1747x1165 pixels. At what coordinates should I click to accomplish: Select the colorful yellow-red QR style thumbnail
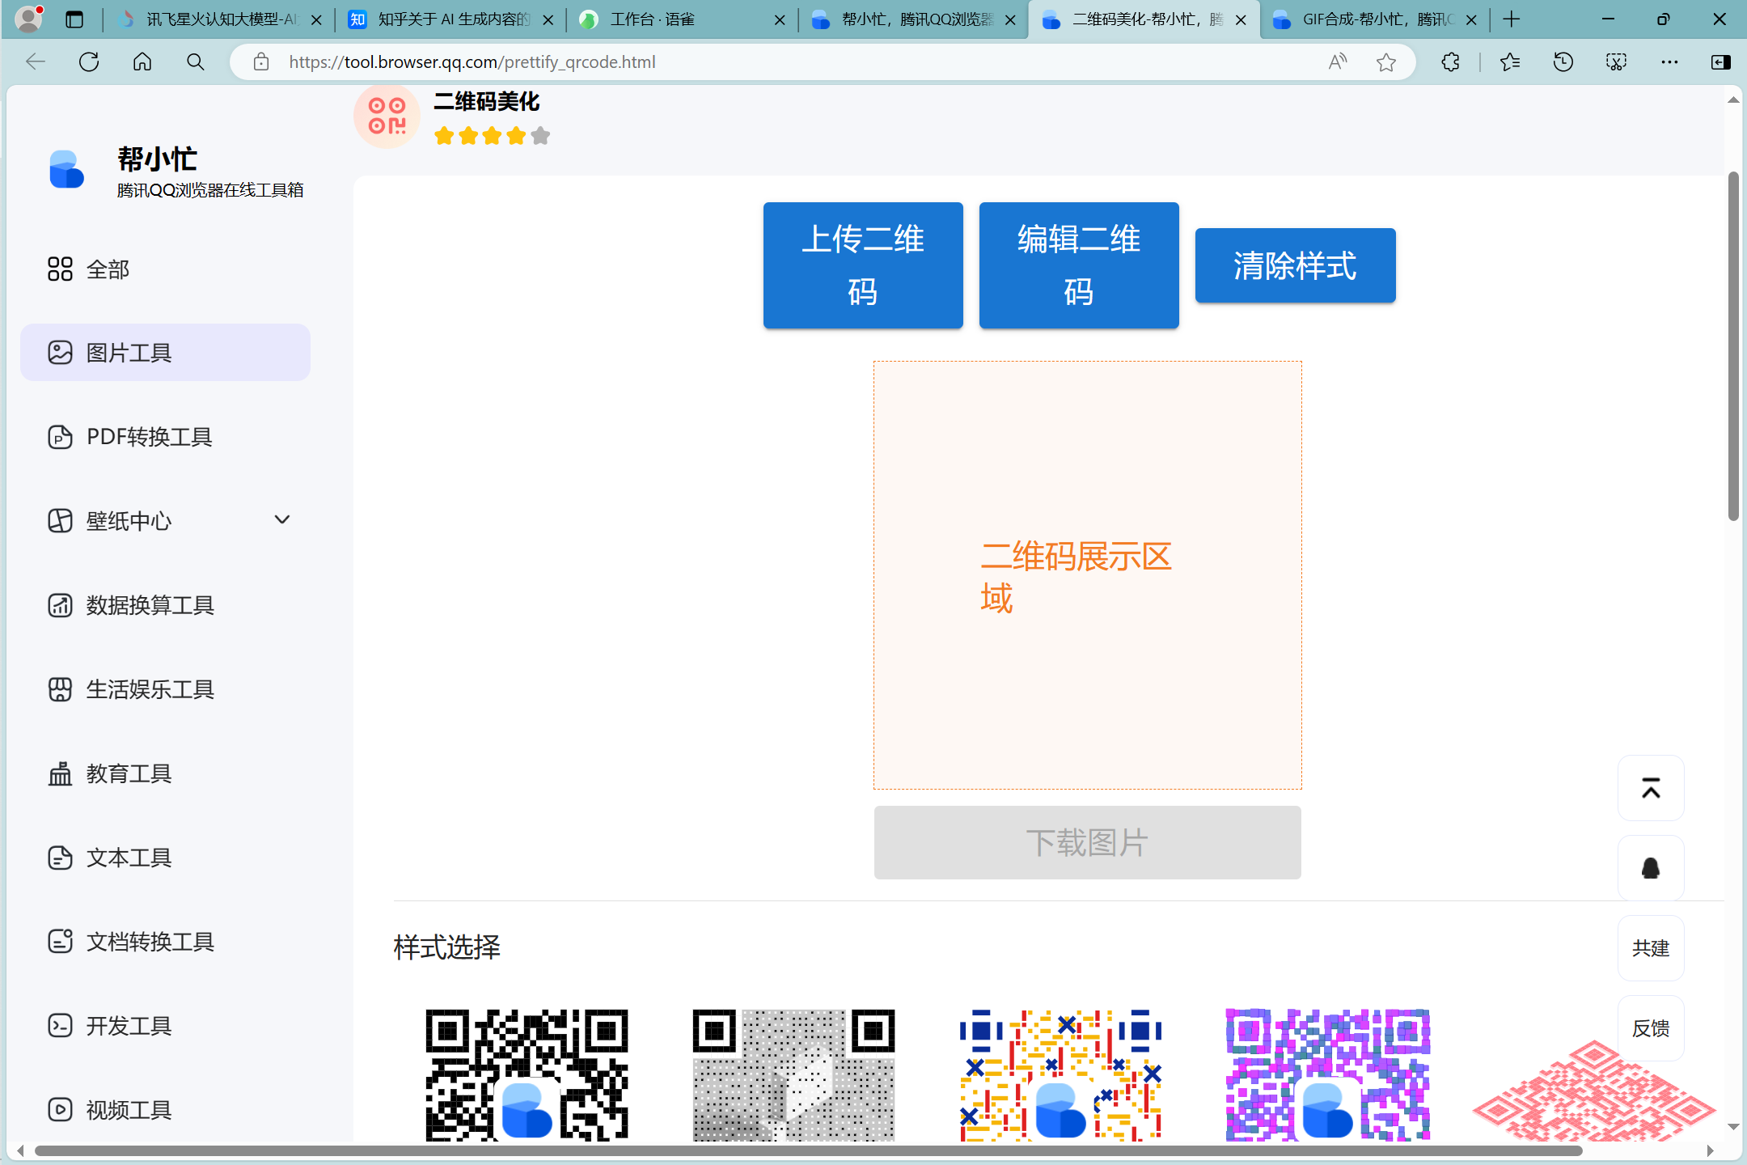(1060, 1074)
